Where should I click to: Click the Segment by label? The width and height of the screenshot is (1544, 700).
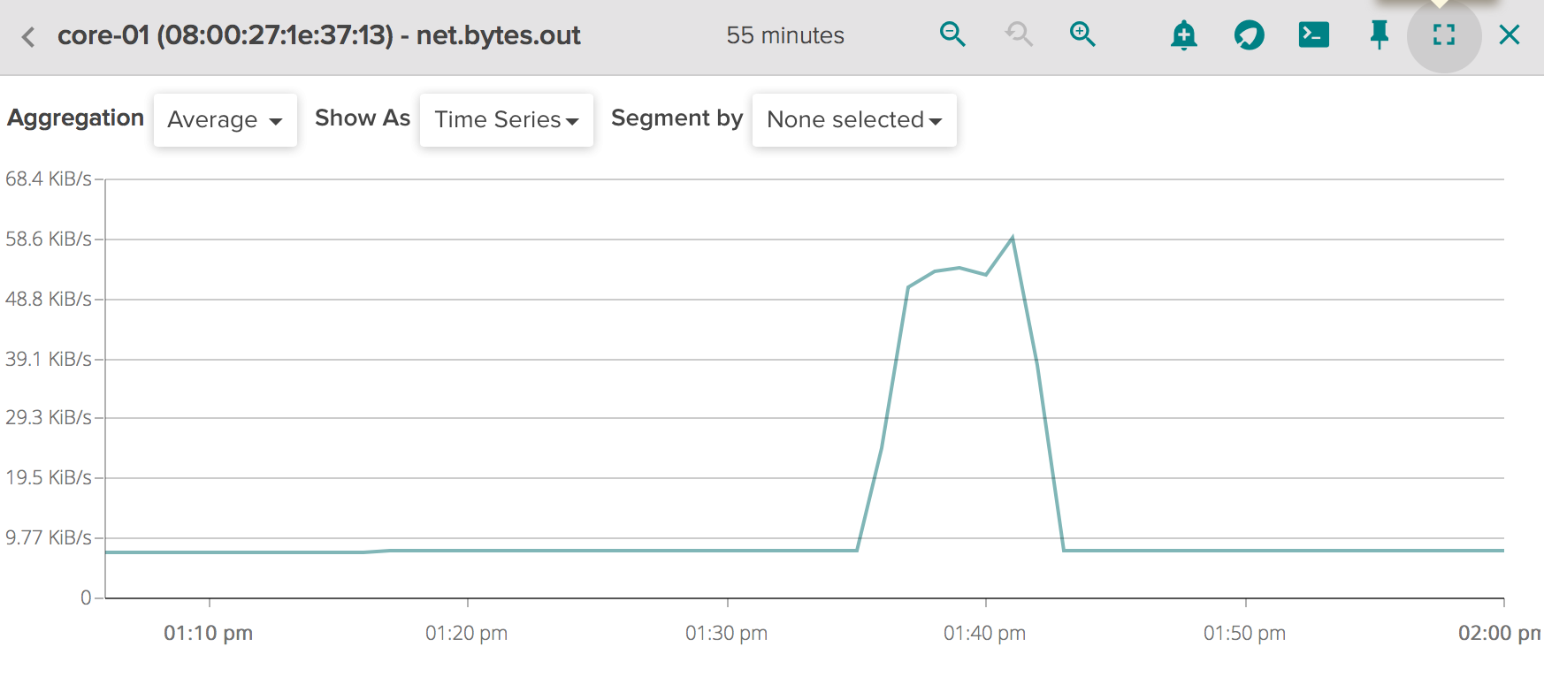pyautogui.click(x=676, y=118)
